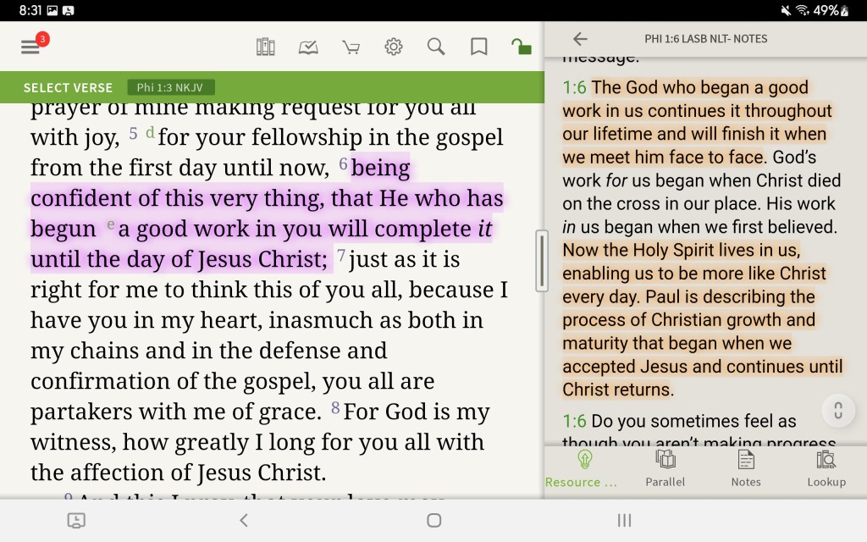
Task: Open the Store shopping cart
Action: [351, 47]
